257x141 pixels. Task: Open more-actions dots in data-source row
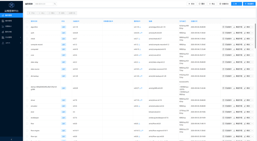pos(252,69)
